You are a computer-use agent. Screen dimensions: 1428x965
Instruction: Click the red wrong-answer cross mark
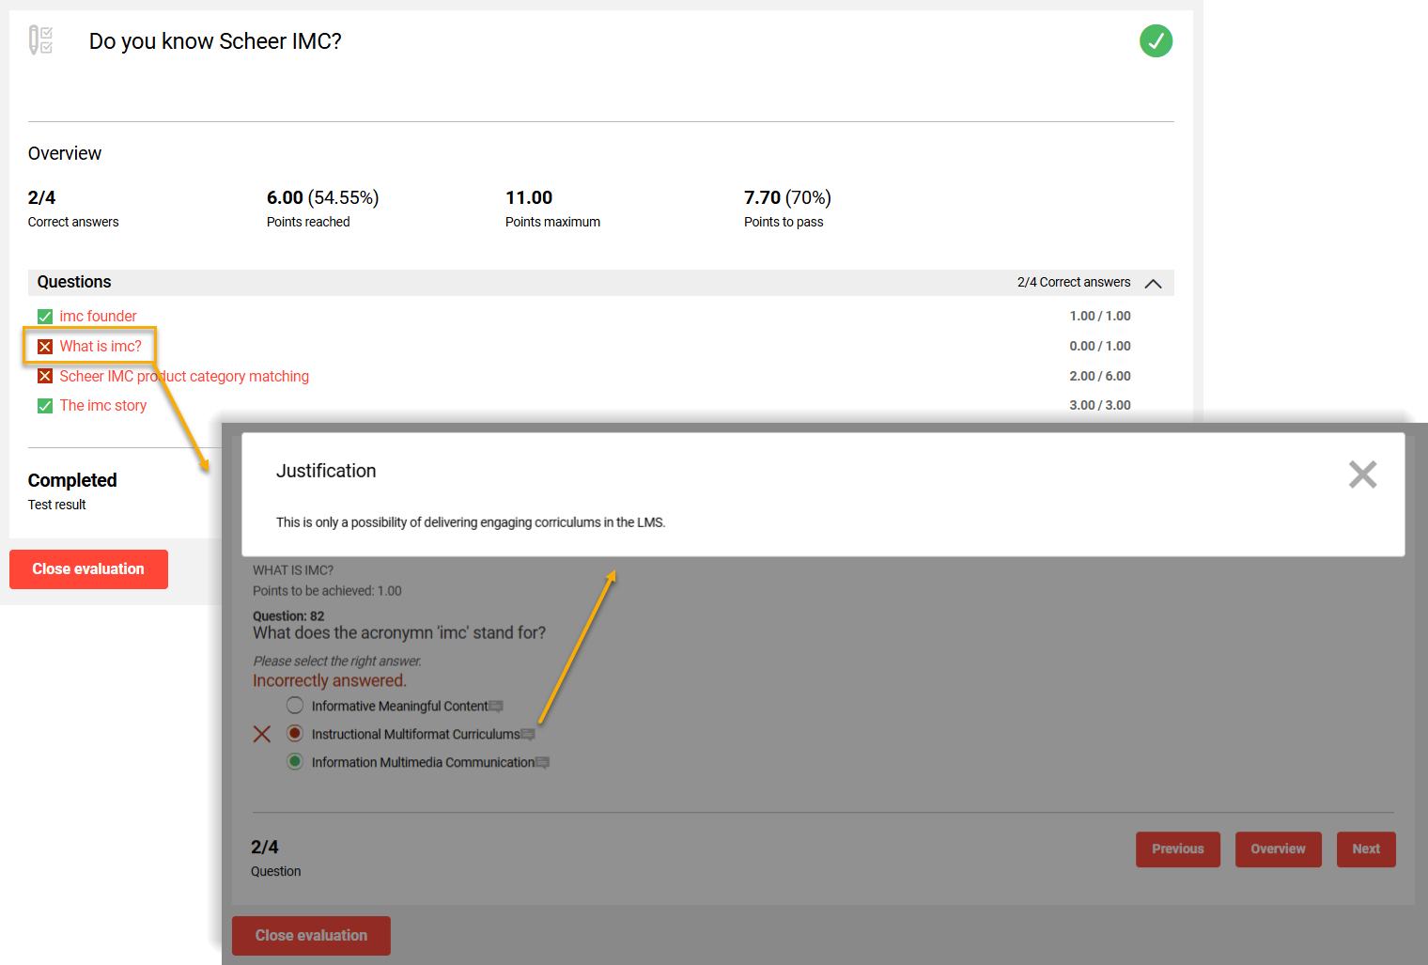(262, 734)
